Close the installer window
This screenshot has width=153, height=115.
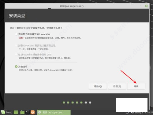point(146,6)
